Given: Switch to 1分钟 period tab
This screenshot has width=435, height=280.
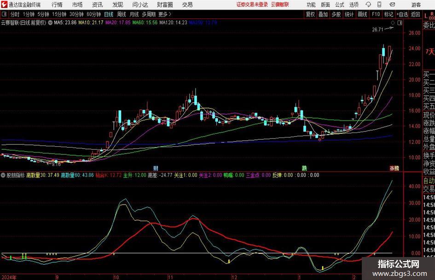Looking at the screenshot, I should coord(28,14).
